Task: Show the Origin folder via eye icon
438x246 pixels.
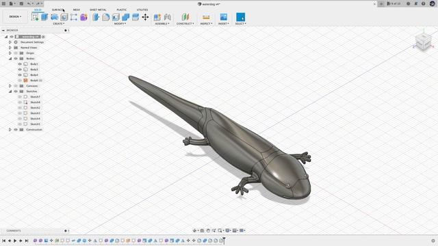Action: [16, 53]
